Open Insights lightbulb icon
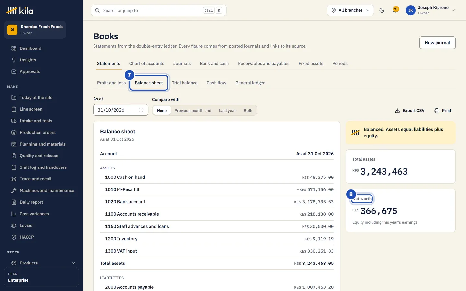 click(x=14, y=60)
